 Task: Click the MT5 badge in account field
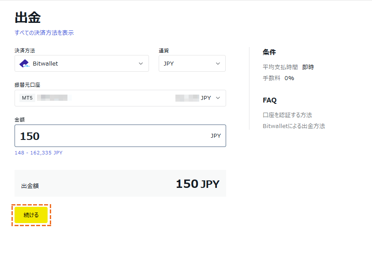(x=27, y=98)
